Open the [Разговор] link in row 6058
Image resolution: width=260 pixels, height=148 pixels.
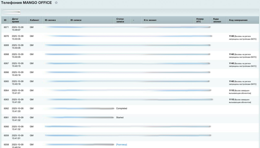click(121, 144)
